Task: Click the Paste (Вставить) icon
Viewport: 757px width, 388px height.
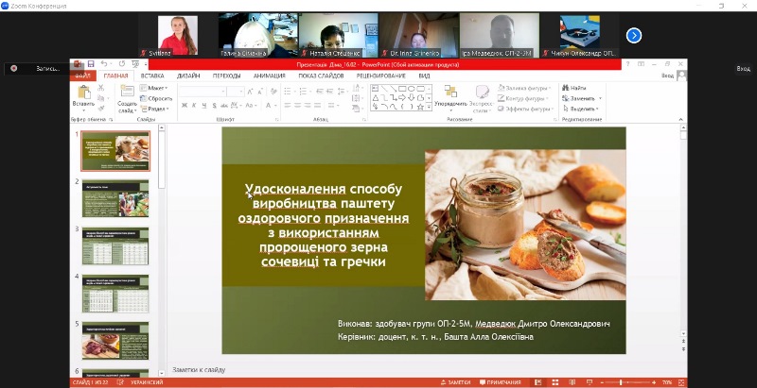Action: point(84,94)
